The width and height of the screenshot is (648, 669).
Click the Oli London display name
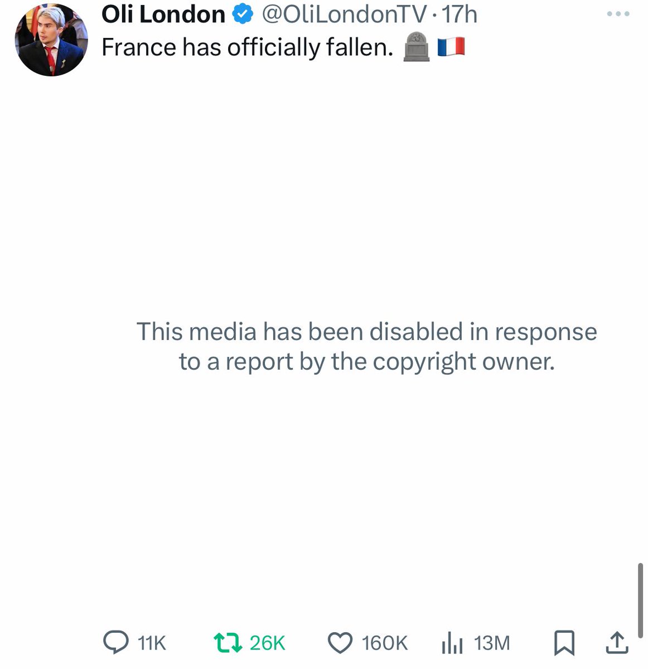click(163, 14)
